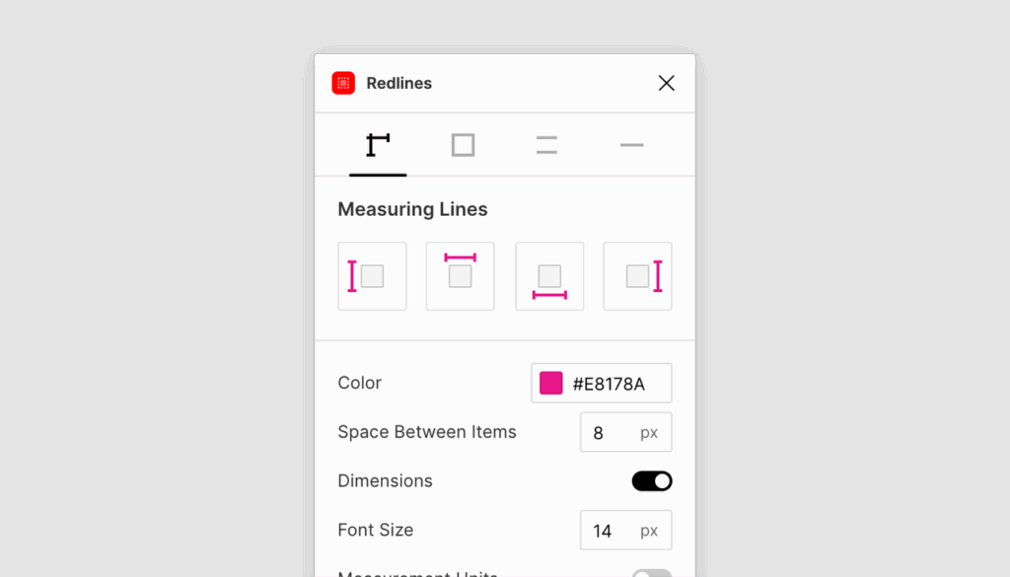Turn off the Dimensions toggle
Viewport: 1010px width, 577px height.
point(652,481)
